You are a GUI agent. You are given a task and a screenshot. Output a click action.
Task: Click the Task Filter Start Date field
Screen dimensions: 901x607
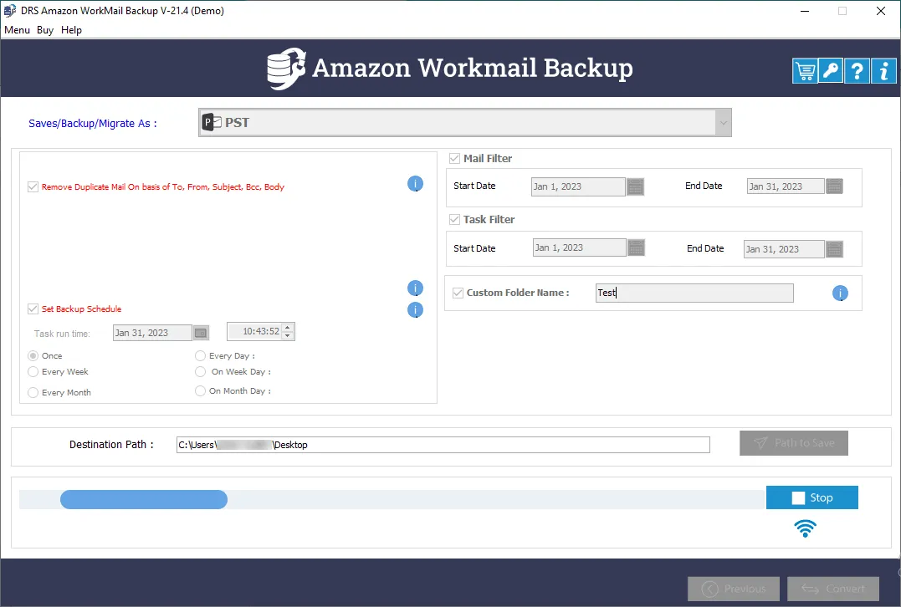[x=579, y=247]
